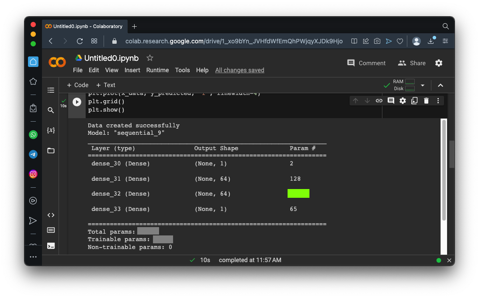Expand the RAM and Disk runtime dropdown
Viewport: 479px width, 298px height.
click(422, 85)
